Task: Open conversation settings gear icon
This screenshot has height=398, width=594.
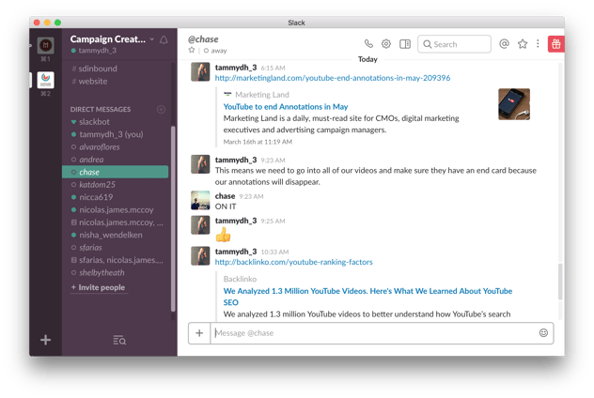Action: pyautogui.click(x=386, y=44)
